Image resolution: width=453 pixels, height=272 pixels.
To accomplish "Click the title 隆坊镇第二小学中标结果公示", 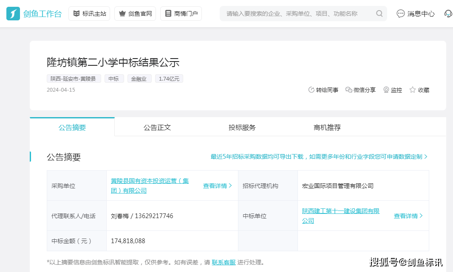I will pos(113,63).
